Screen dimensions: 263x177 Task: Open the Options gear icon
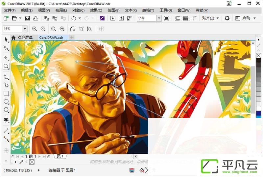pos(227,18)
